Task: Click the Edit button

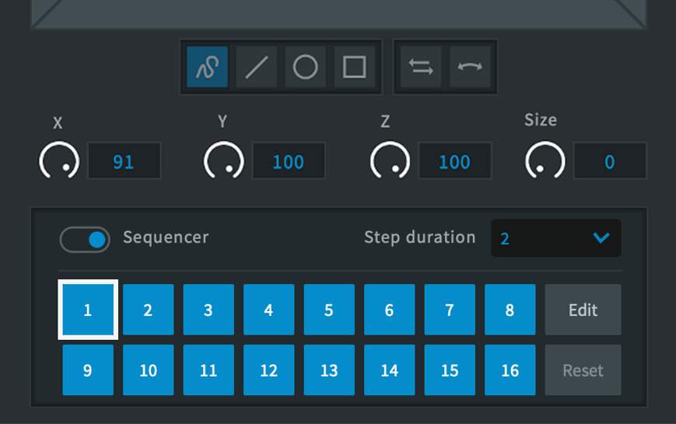Action: point(583,310)
